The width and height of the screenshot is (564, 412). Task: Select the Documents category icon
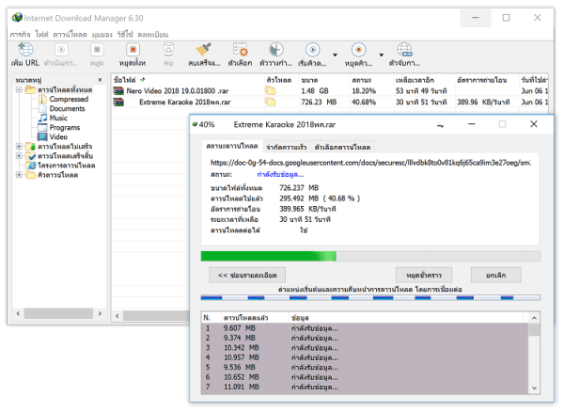click(42, 108)
